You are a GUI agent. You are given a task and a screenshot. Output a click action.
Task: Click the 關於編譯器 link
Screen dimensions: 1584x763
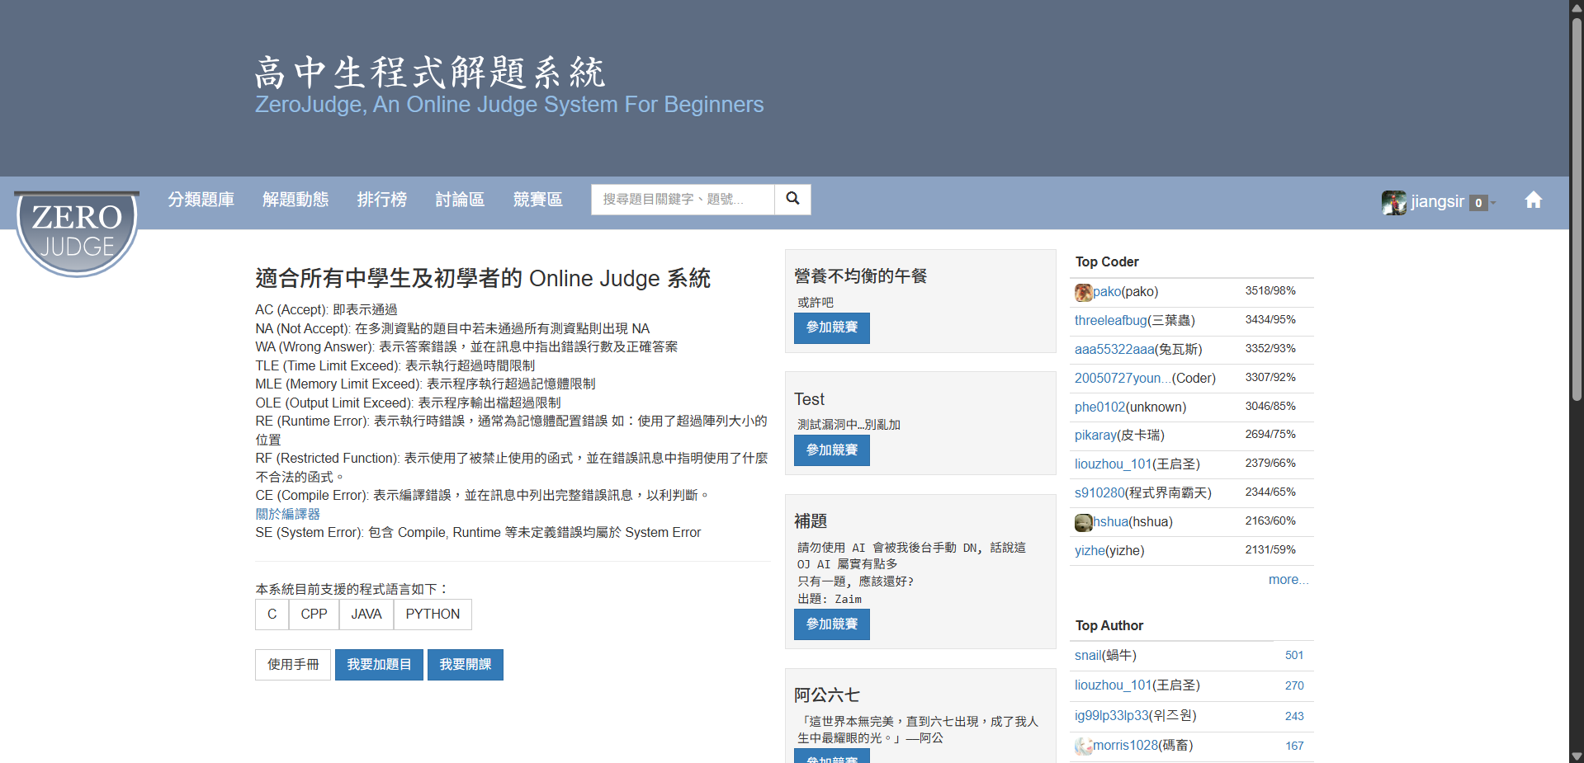coord(287,514)
